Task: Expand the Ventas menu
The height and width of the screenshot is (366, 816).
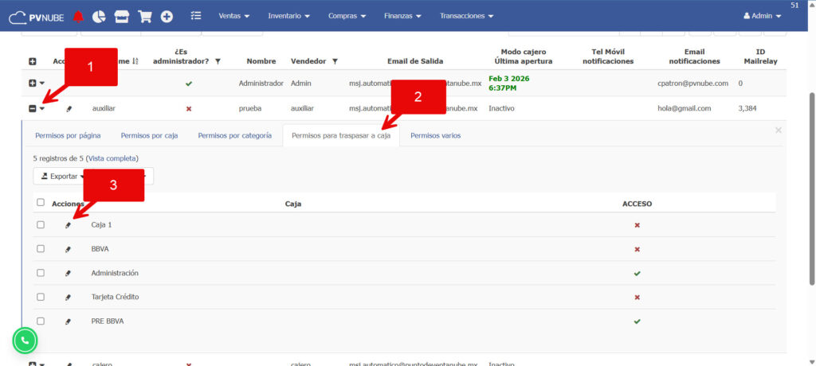Action: click(x=233, y=16)
